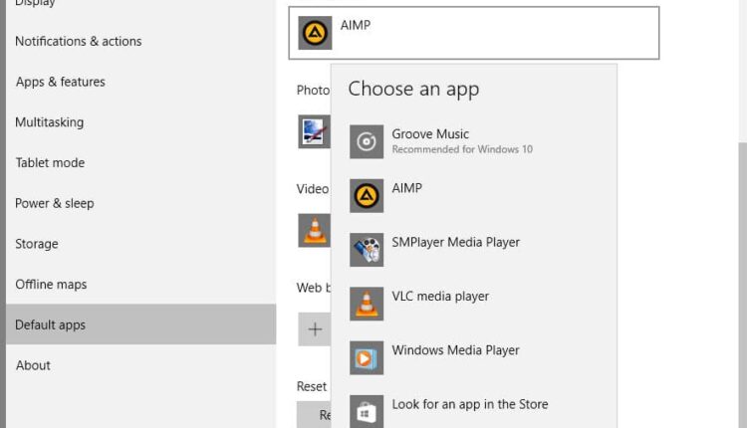Select Default apps in sidebar
The image size is (747, 428).
pyautogui.click(x=141, y=324)
